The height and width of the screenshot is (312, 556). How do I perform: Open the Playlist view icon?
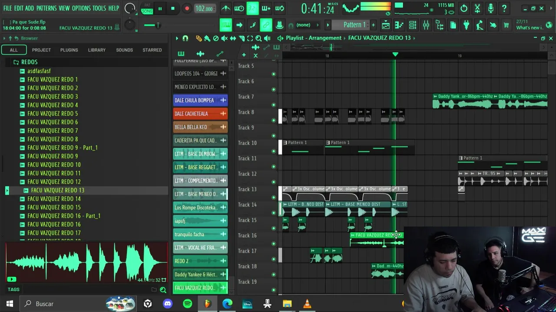[386, 25]
